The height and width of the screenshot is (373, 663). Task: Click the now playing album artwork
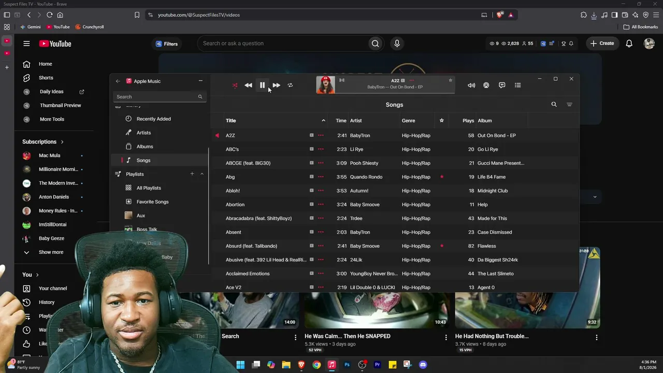coord(325,85)
